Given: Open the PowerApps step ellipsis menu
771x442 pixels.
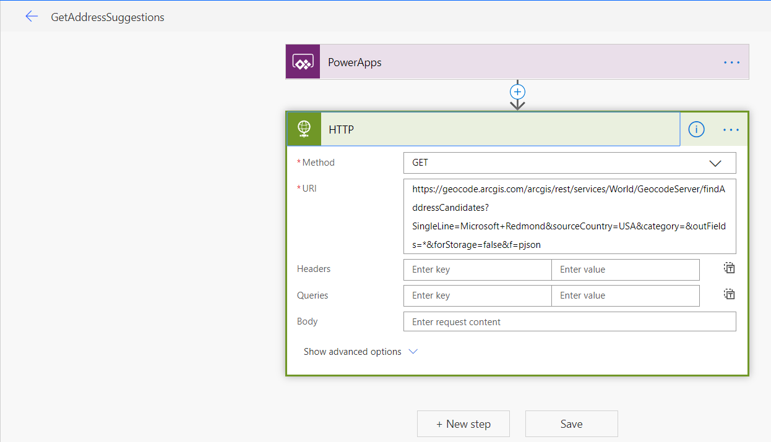Looking at the screenshot, I should tap(731, 62).
